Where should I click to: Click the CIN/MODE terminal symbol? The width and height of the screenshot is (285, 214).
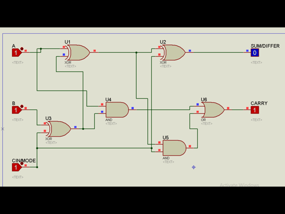click(15, 167)
